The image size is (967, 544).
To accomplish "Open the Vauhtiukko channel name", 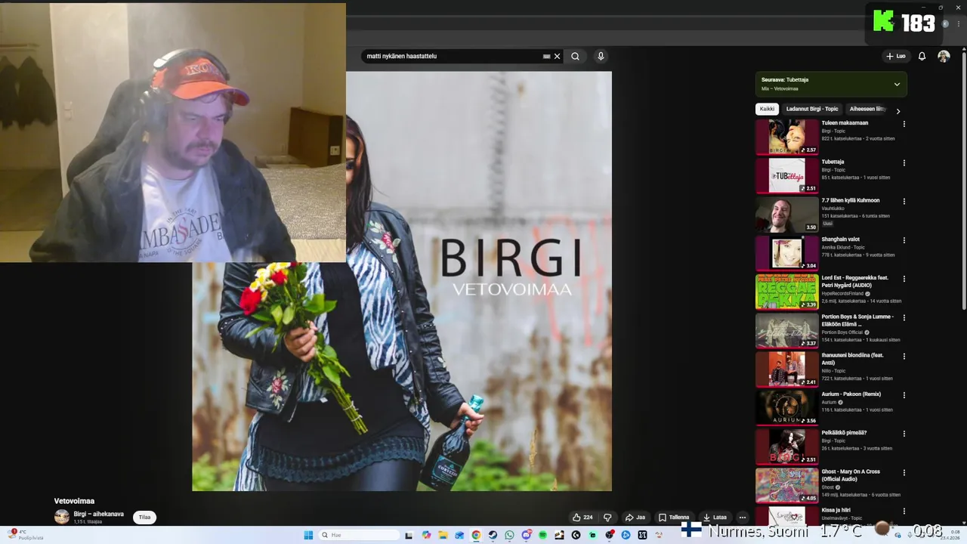I will click(x=833, y=209).
